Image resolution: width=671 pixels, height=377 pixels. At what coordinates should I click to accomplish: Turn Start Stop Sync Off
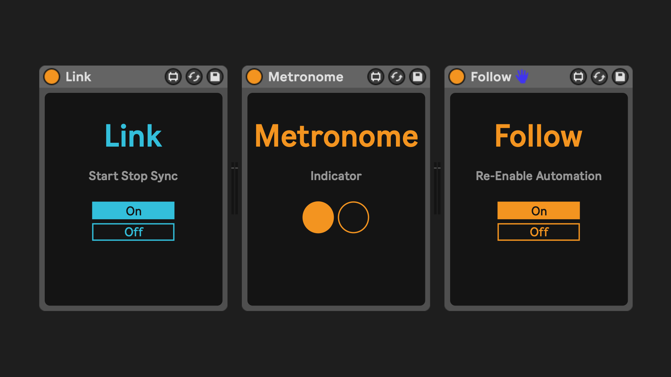pos(133,232)
